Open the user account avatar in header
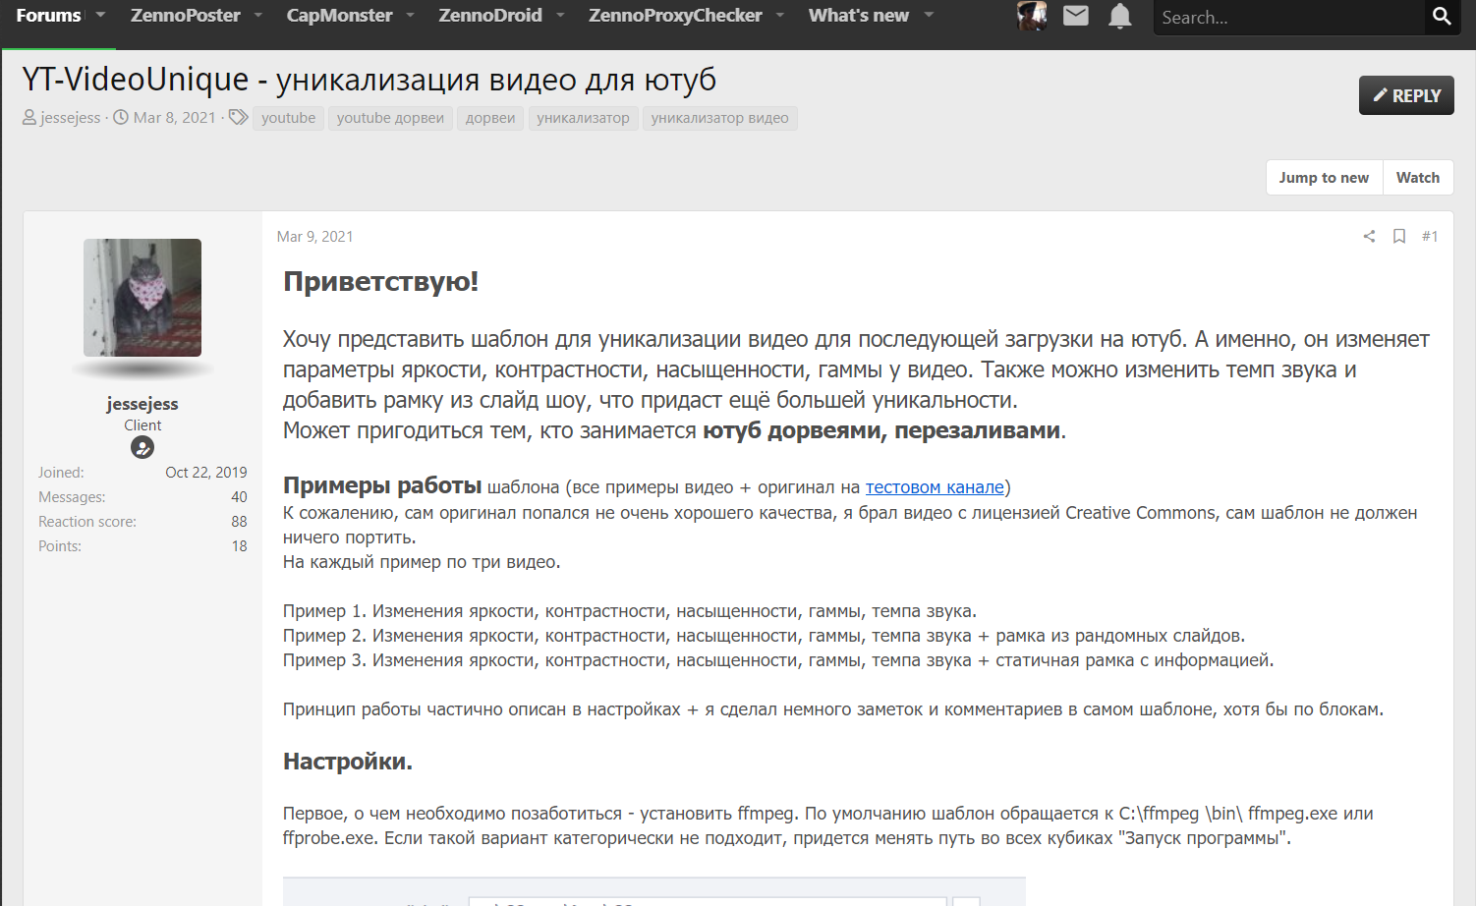Image resolution: width=1476 pixels, height=906 pixels. (x=1032, y=16)
